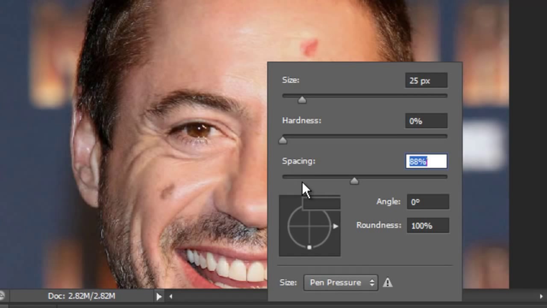547x308 pixels.
Task: Open the Size control Pen Pressure dropdown
Action: [x=341, y=282]
